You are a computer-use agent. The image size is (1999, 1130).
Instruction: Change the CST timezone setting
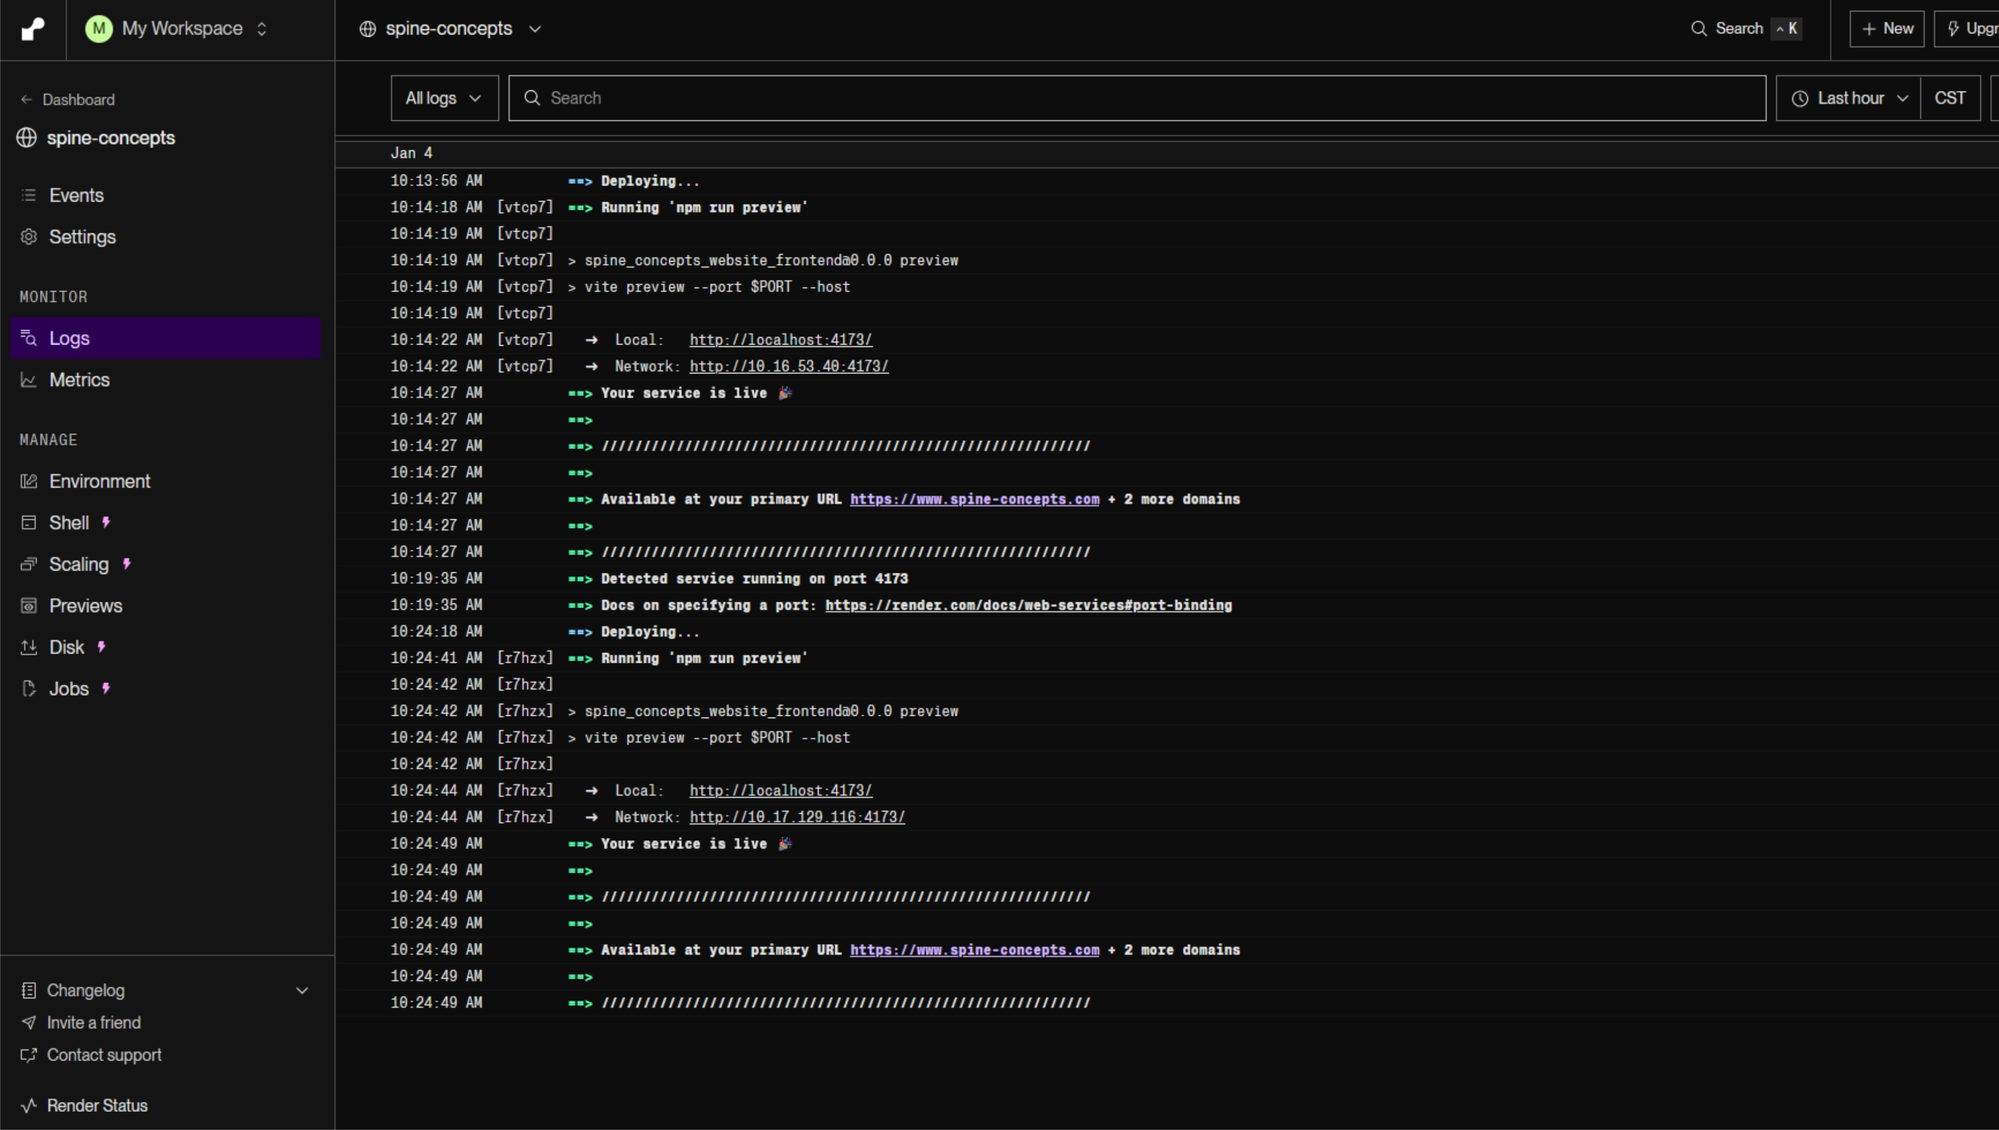pos(1951,98)
